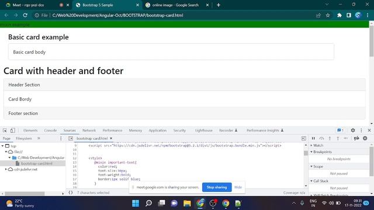
Task: Expand the cdn.jsdelivr.net node
Action: [x=6, y=169]
